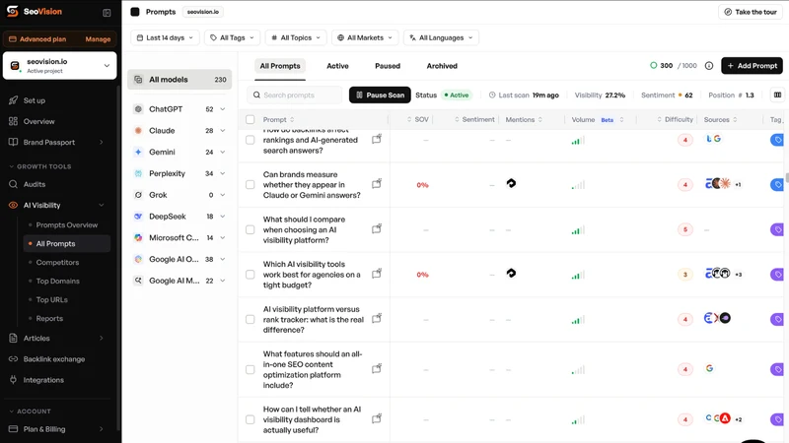Switch to the Paused tab
This screenshot has width=789, height=443.
(388, 66)
